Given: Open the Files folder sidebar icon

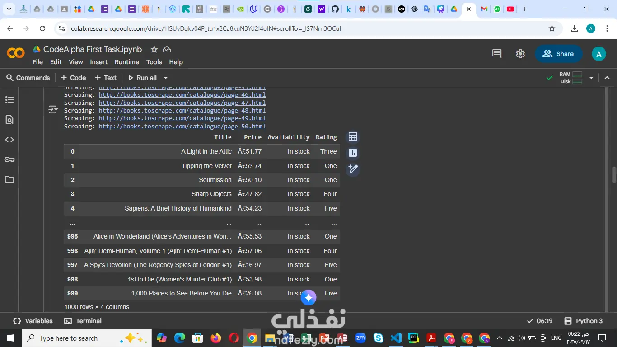Looking at the screenshot, I should [9, 179].
